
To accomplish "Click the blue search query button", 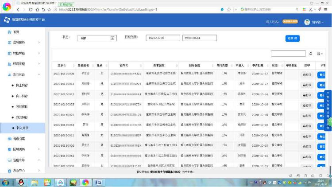I will (x=293, y=39).
